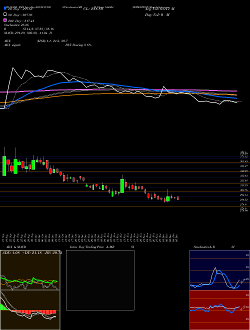Image resolution: width=250 pixels, height=330 pixels.
Task: Click the 'Intra Day Trading Price & MR' title
Action: pos(92,247)
